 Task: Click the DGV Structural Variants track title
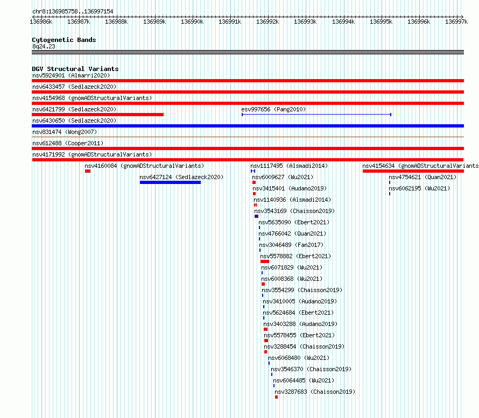pos(75,69)
